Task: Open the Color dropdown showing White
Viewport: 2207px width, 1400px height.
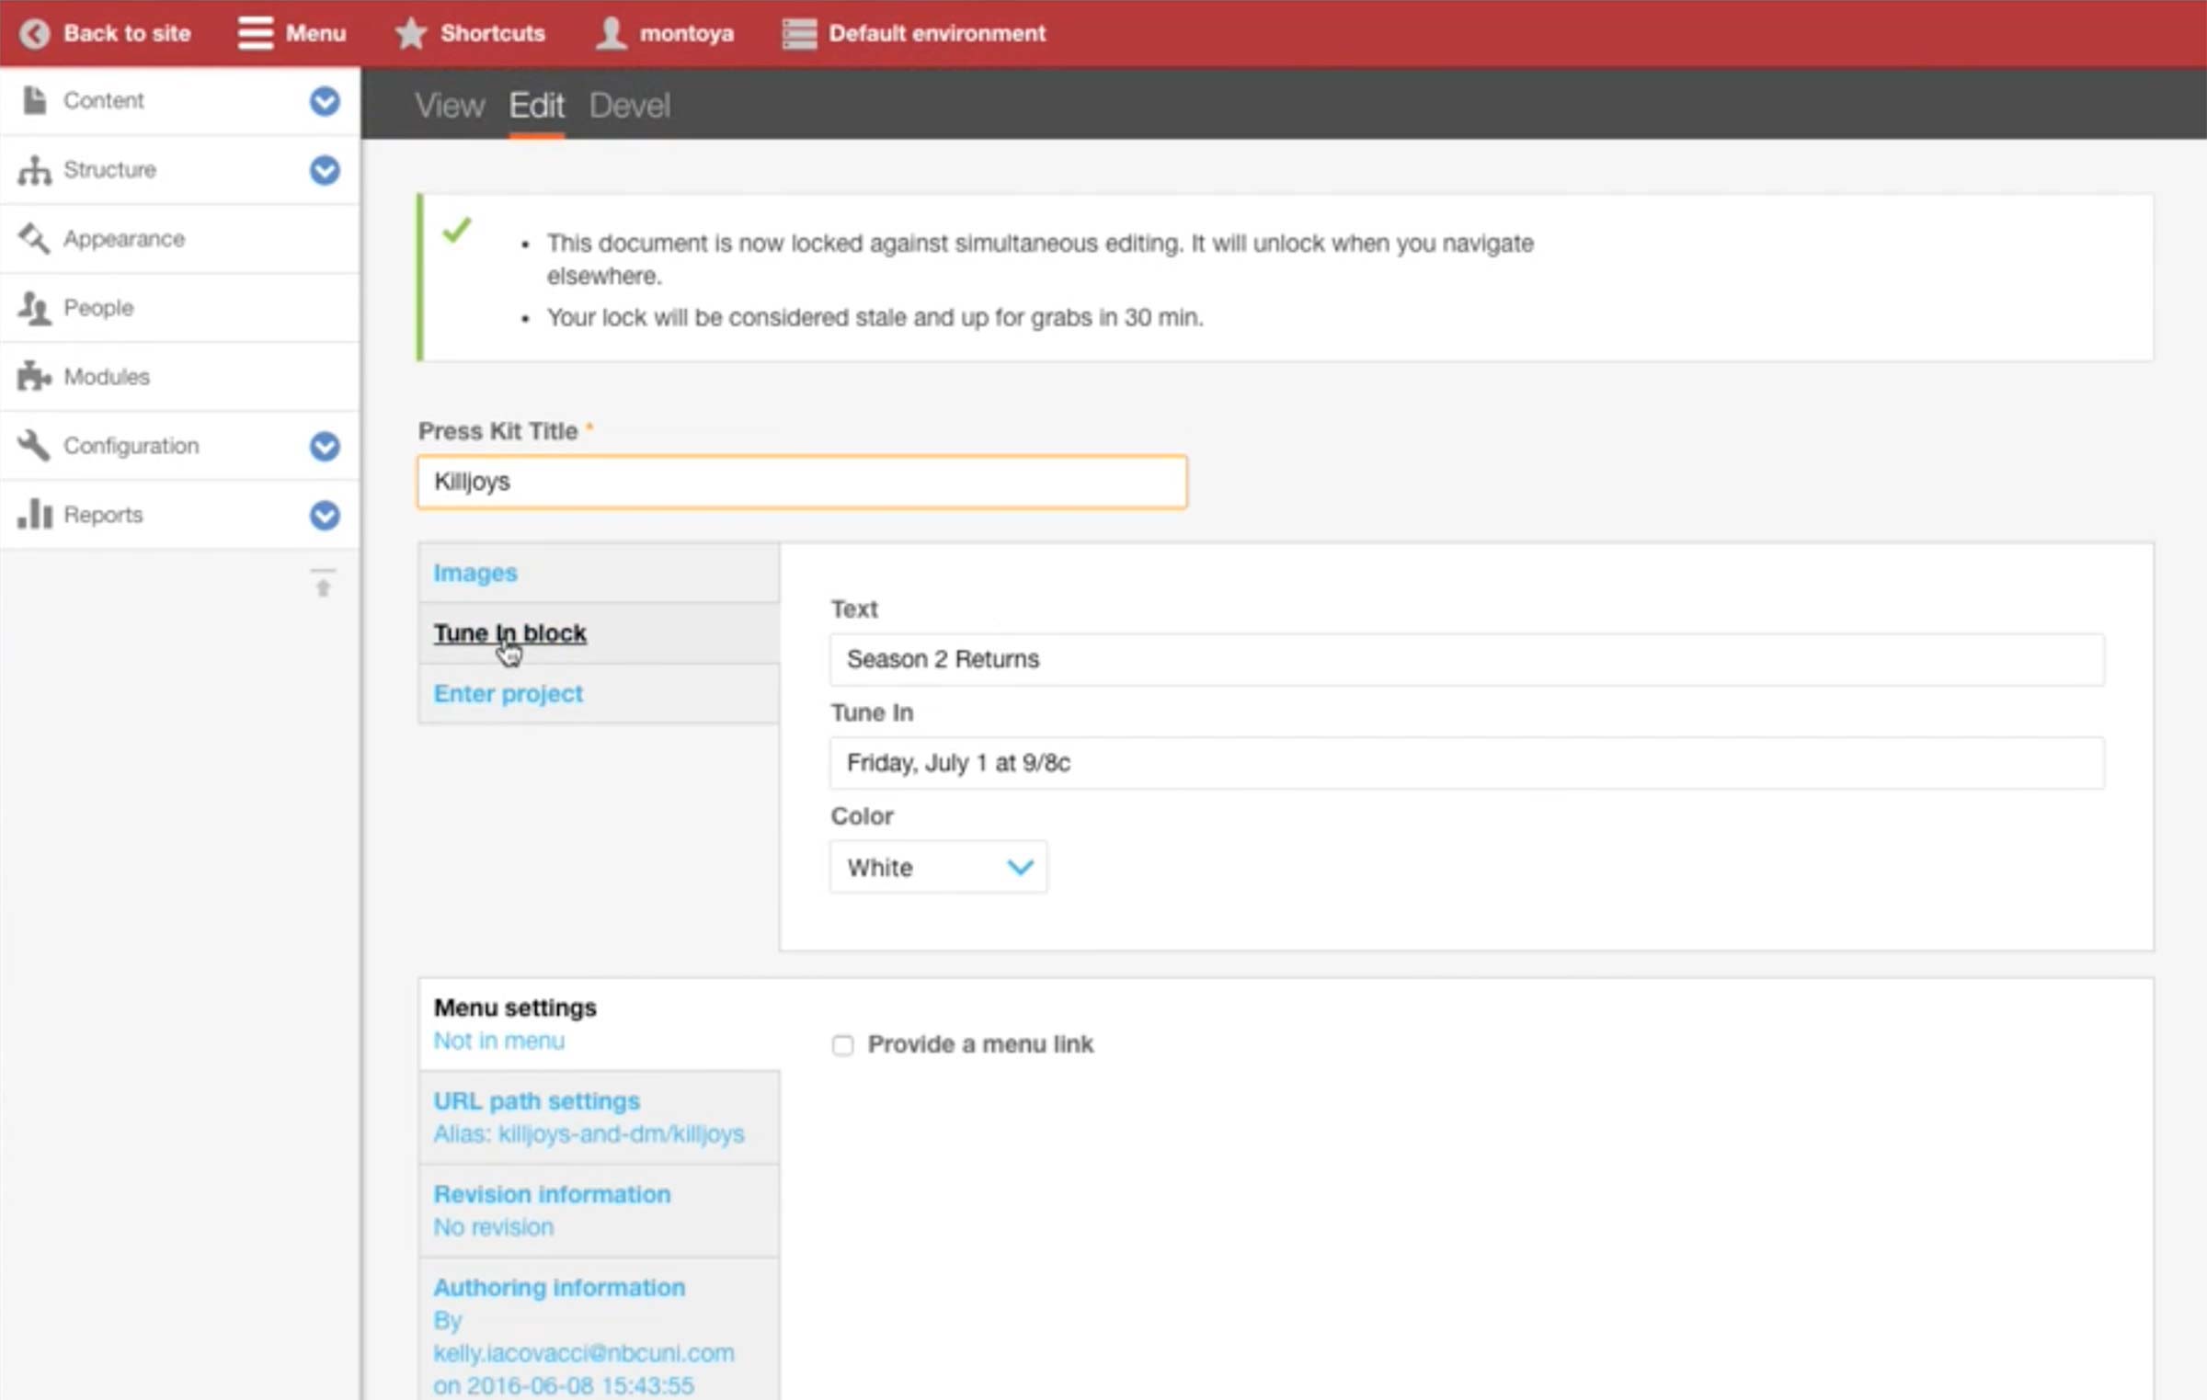Action: (x=937, y=867)
